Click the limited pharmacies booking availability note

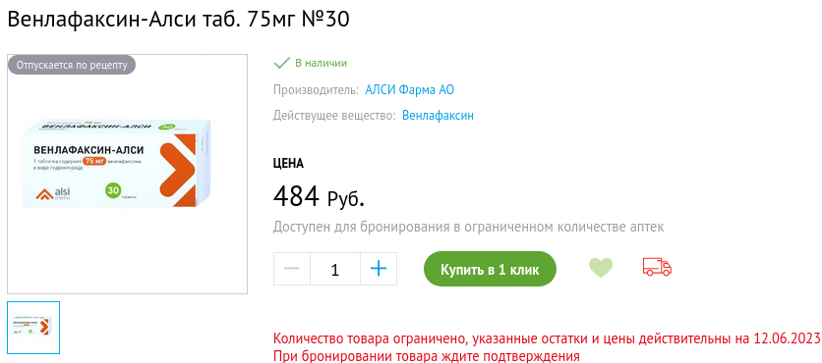click(468, 227)
